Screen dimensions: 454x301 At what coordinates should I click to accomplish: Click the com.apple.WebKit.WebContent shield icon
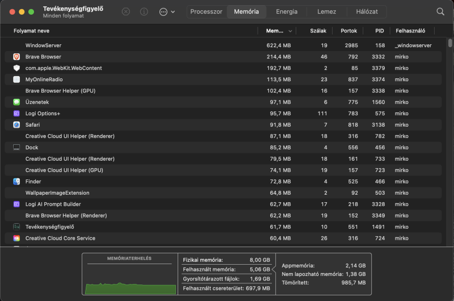(x=16, y=68)
